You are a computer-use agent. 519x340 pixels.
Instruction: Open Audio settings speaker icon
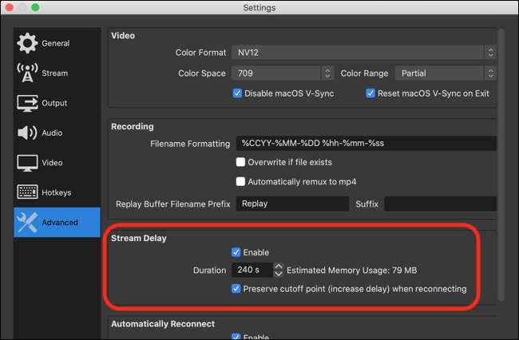pos(27,132)
